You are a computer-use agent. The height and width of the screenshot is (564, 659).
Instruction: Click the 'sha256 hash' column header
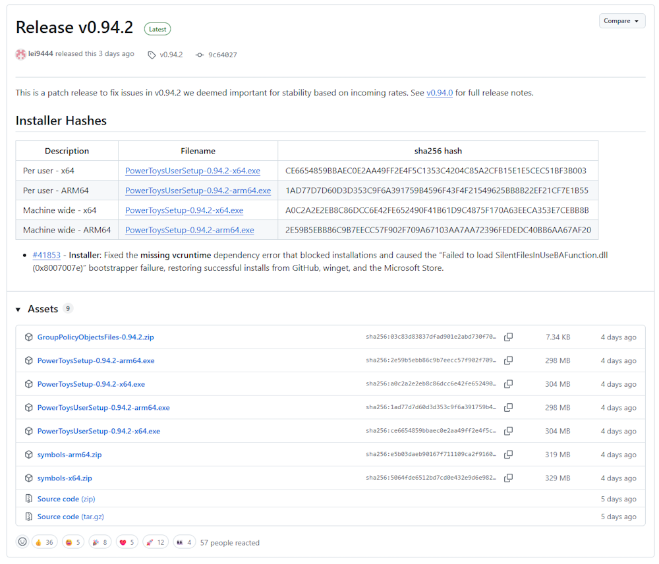click(x=438, y=151)
